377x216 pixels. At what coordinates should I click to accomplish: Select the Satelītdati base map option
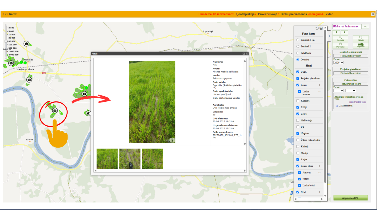point(298,53)
